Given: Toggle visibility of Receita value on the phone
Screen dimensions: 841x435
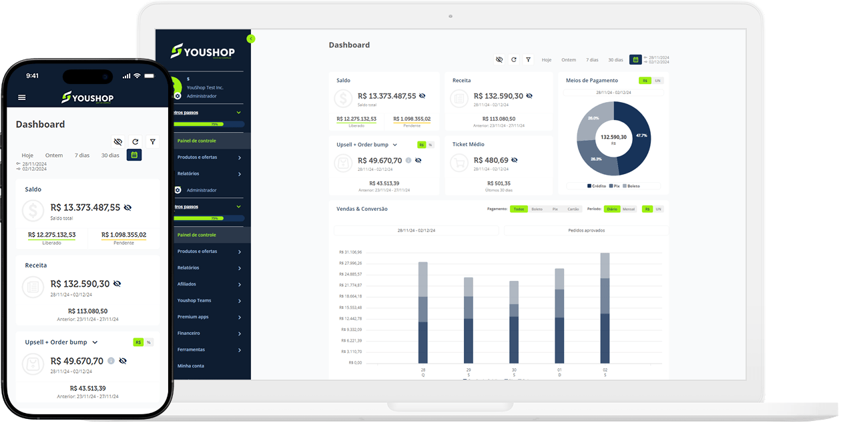Looking at the screenshot, I should pyautogui.click(x=117, y=284).
